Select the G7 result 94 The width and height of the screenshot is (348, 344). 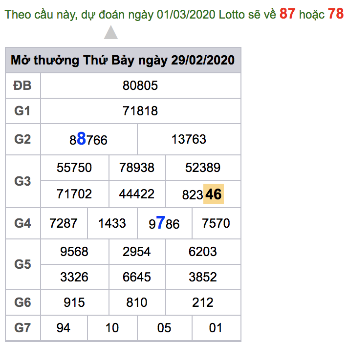64,327
